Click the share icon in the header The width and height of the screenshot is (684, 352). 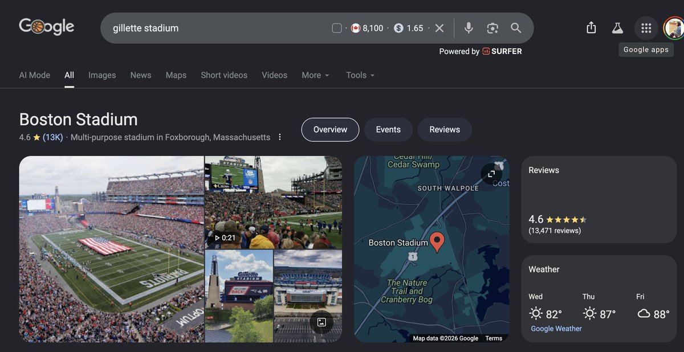591,27
